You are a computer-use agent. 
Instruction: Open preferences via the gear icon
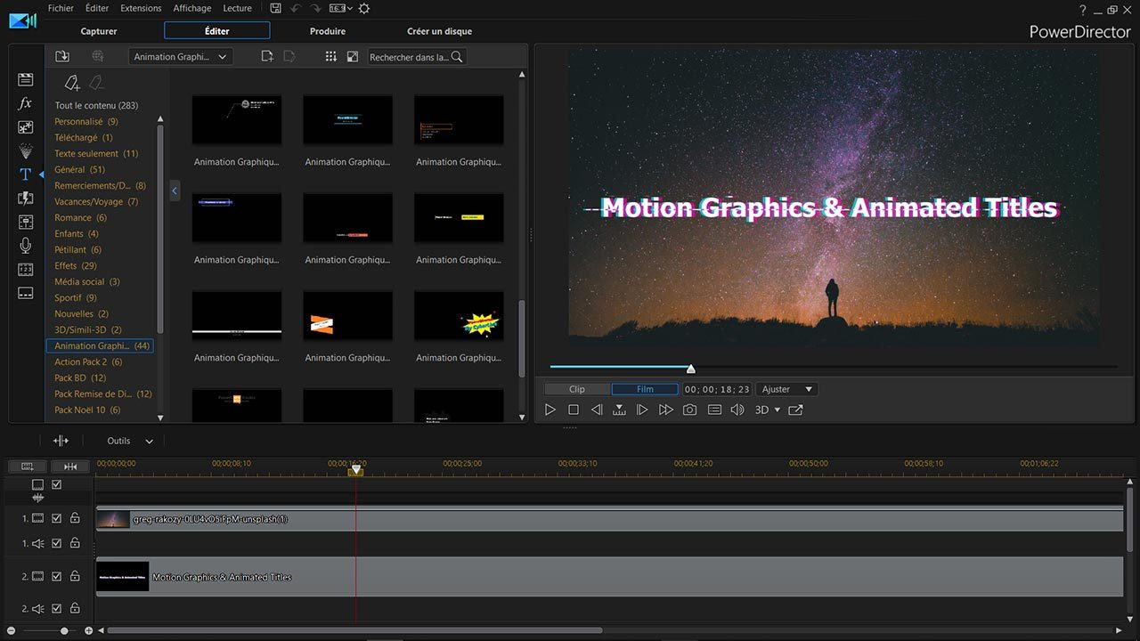click(363, 8)
